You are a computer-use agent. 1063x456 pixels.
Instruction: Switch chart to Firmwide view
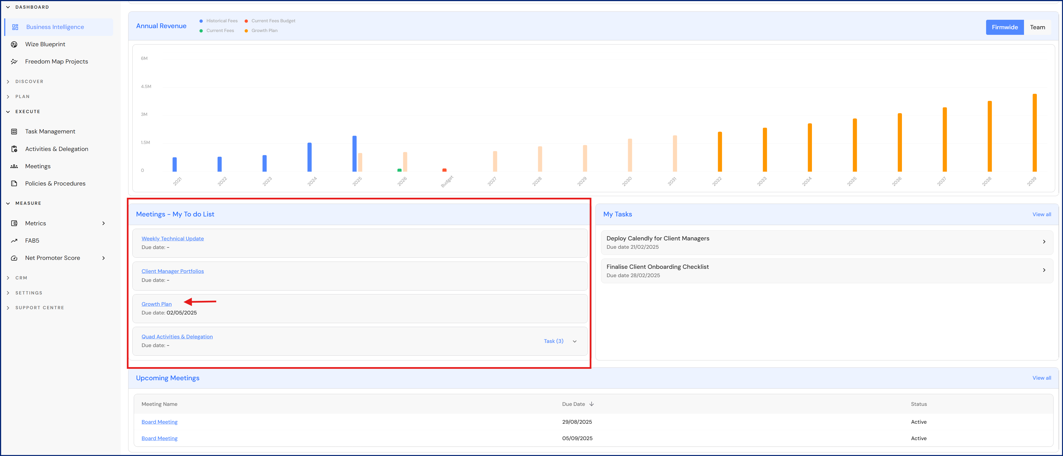click(x=1004, y=27)
